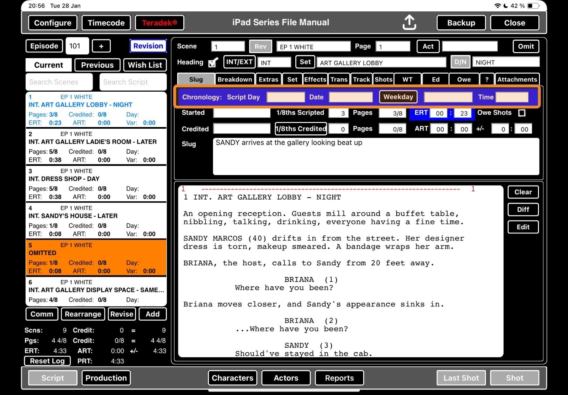Switch to the Attachments tab
This screenshot has width=568, height=395.
pos(517,79)
